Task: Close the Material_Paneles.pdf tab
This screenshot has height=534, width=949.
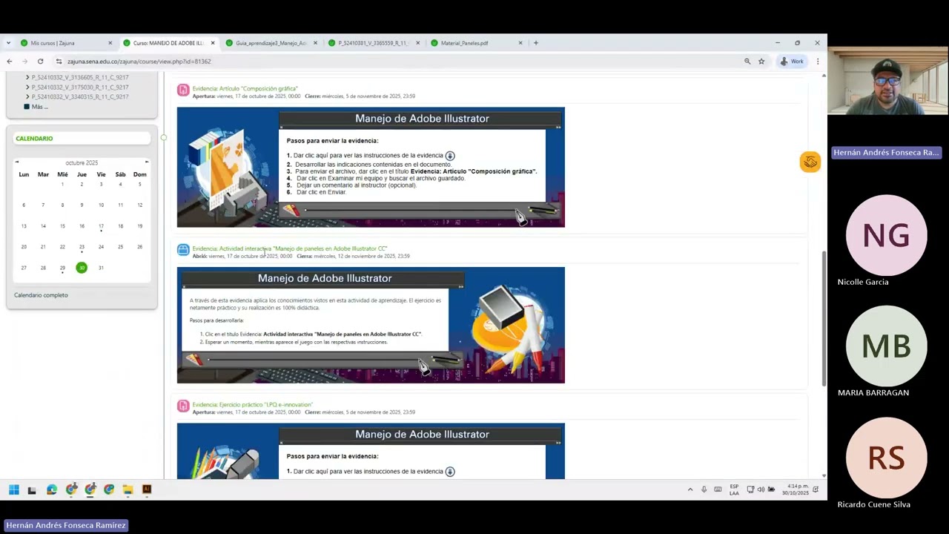Action: pyautogui.click(x=520, y=43)
